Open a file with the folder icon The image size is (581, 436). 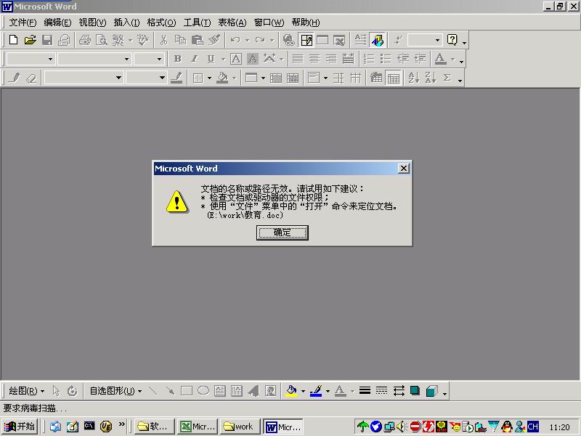30,40
